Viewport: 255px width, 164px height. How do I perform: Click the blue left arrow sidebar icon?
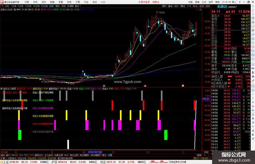[253, 6]
